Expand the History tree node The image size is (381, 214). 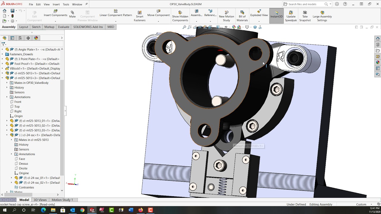coord(7,87)
